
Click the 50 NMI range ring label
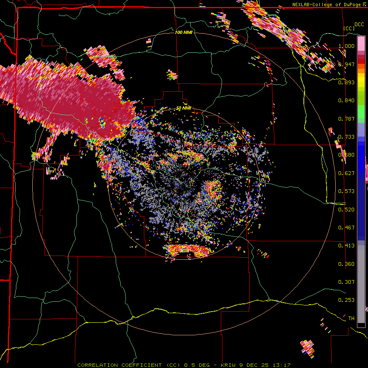click(184, 108)
